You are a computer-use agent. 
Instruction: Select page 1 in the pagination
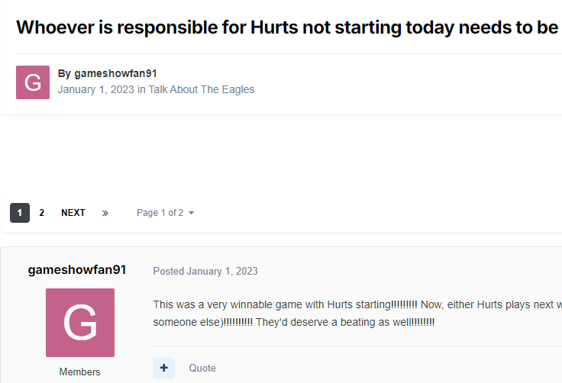point(20,213)
